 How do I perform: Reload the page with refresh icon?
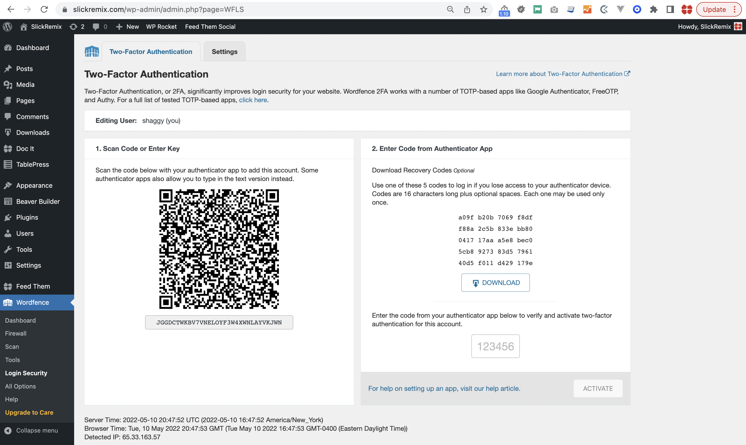point(44,9)
